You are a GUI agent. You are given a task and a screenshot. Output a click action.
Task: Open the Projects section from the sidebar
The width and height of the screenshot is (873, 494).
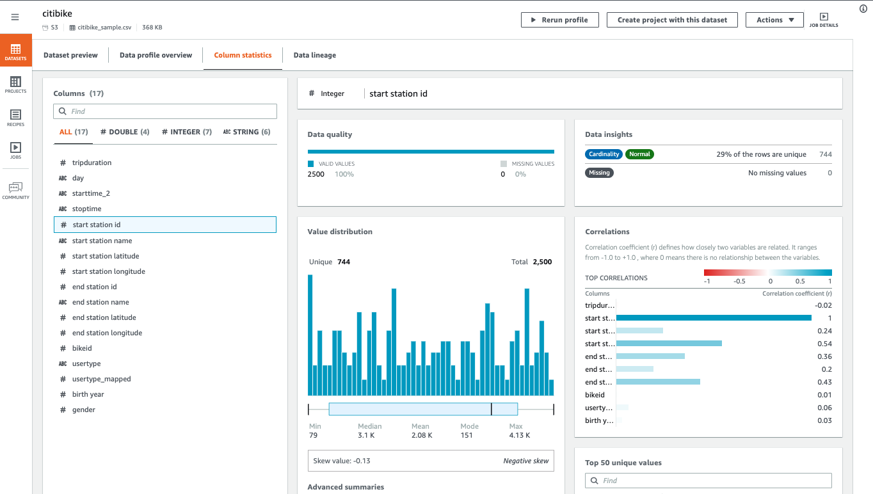coord(15,84)
